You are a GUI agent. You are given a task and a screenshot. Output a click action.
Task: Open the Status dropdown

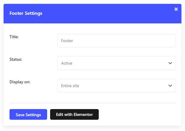click(x=117, y=63)
